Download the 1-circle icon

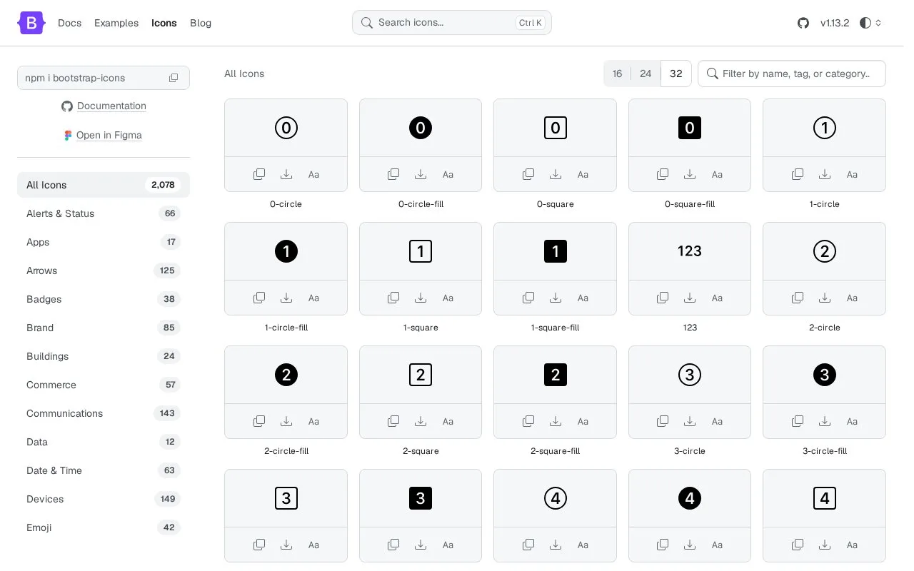coord(825,174)
